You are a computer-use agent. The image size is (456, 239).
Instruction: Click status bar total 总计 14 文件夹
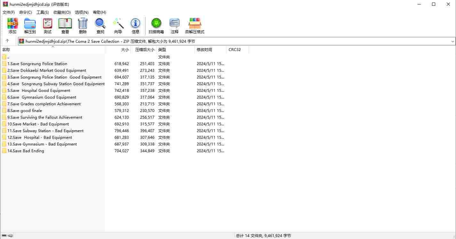(263, 235)
